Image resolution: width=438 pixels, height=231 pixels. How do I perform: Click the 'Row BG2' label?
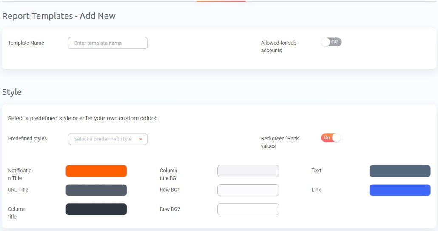(170, 209)
